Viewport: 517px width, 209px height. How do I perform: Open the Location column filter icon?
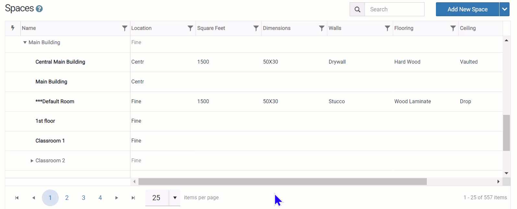[x=190, y=28]
